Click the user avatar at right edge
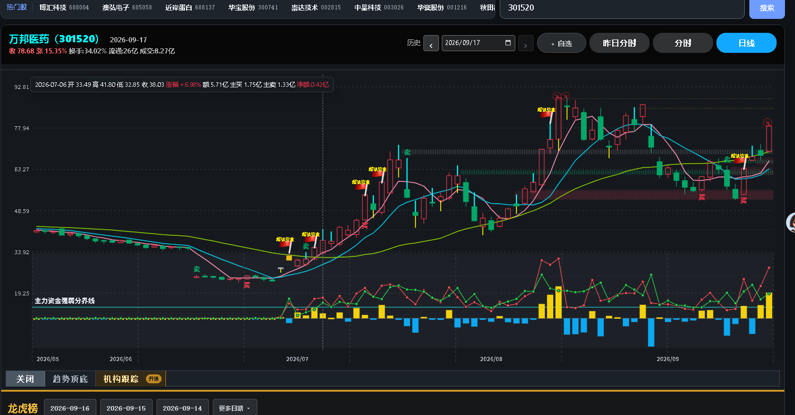795x415 pixels. coord(791,223)
